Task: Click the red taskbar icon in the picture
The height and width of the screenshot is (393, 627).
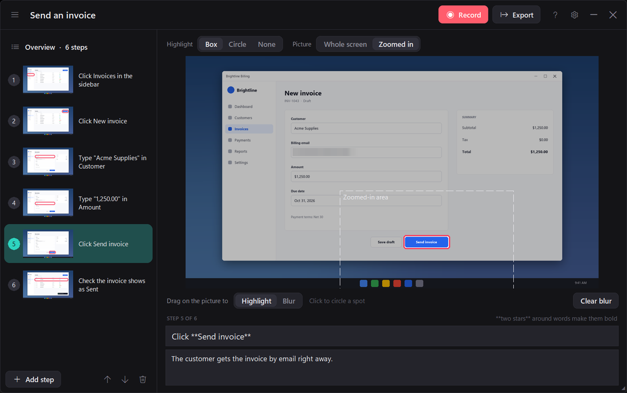Action: pyautogui.click(x=397, y=284)
